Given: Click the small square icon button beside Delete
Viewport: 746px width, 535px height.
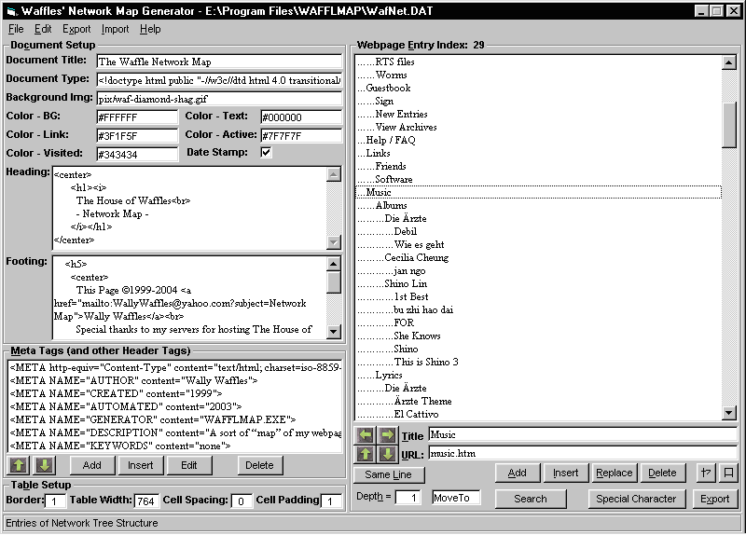Looking at the screenshot, I should 729,473.
